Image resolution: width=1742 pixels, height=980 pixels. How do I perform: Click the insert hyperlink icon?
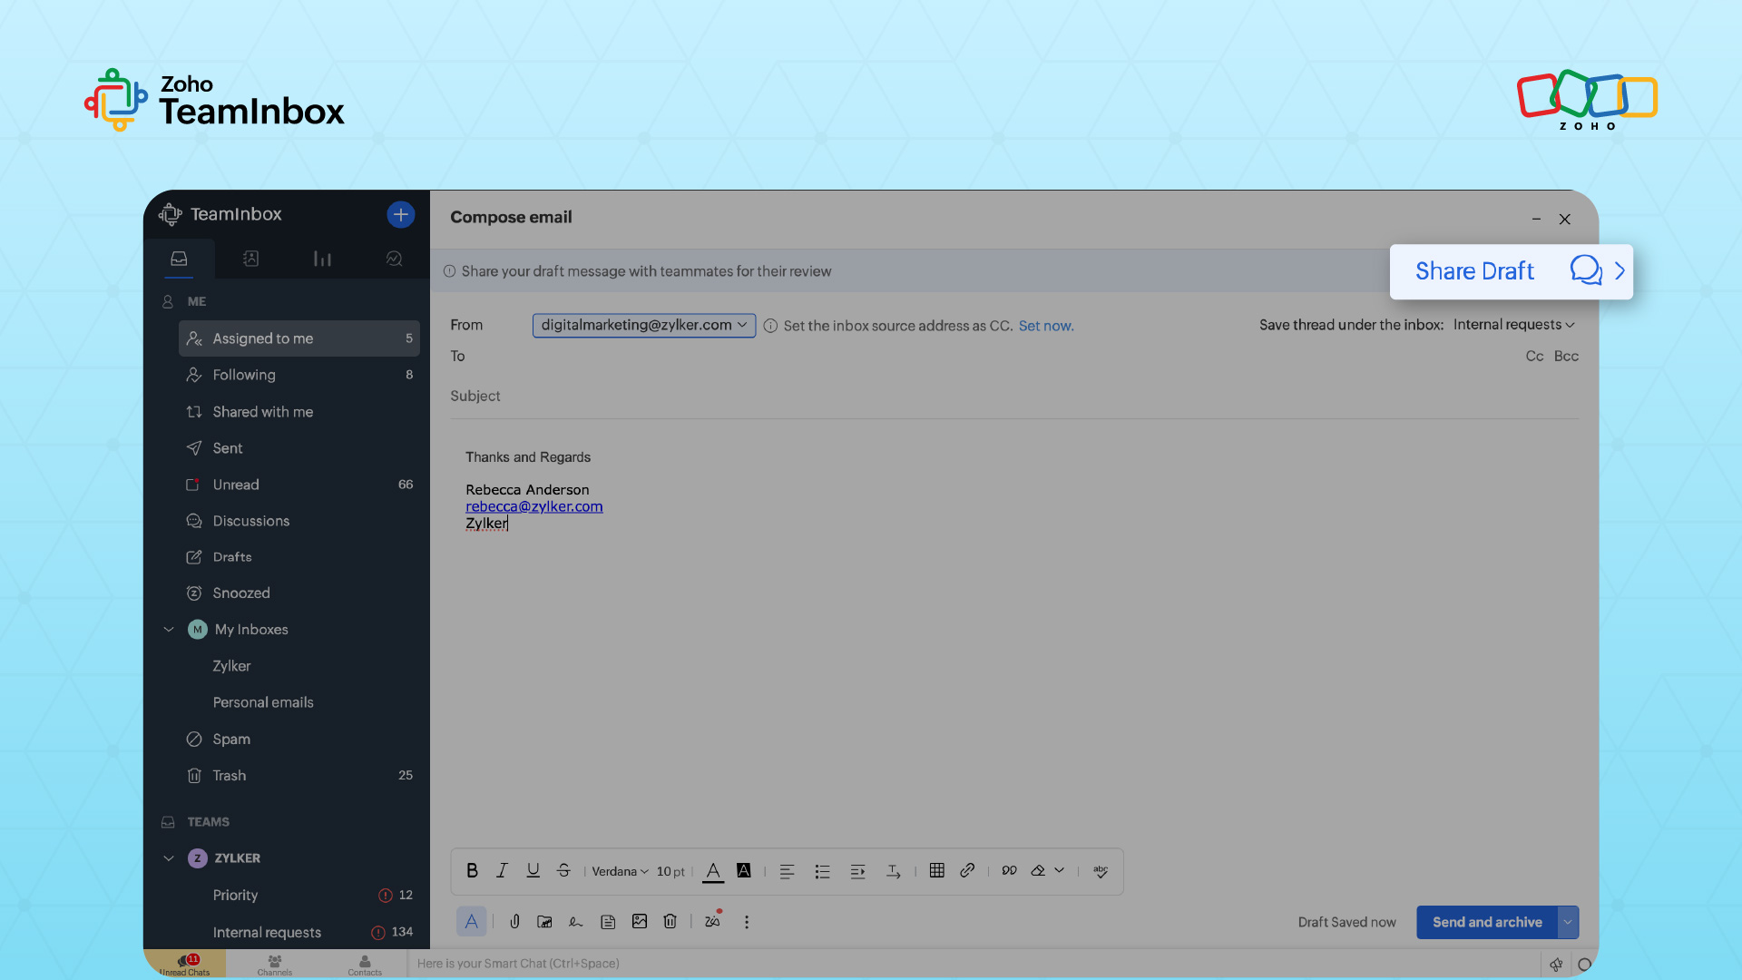[967, 871]
